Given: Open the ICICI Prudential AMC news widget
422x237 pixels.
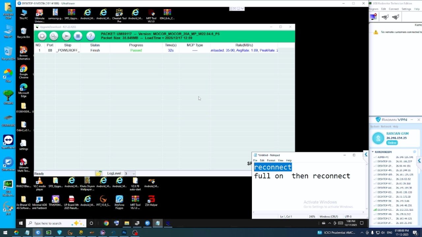Looking at the screenshot, I should (x=336, y=232).
